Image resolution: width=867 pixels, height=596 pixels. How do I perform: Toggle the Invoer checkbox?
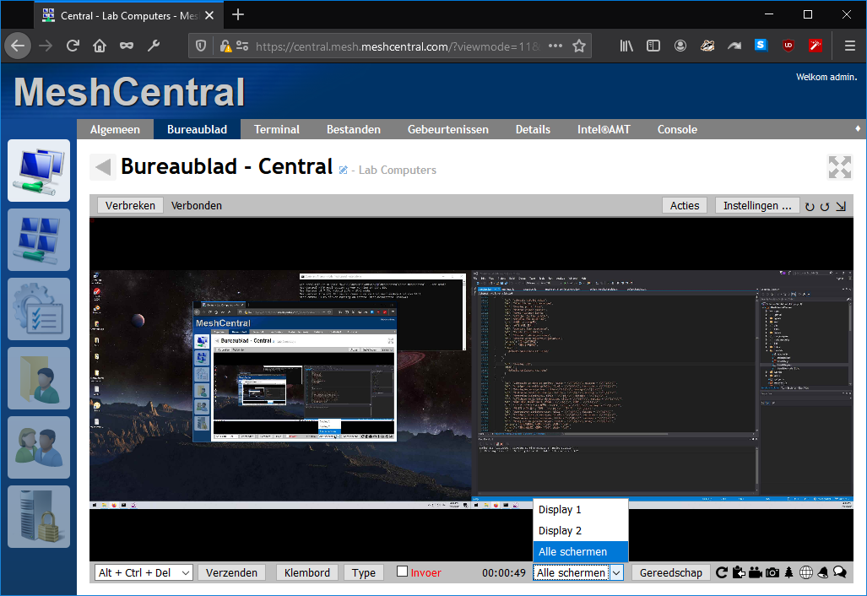[x=403, y=572]
